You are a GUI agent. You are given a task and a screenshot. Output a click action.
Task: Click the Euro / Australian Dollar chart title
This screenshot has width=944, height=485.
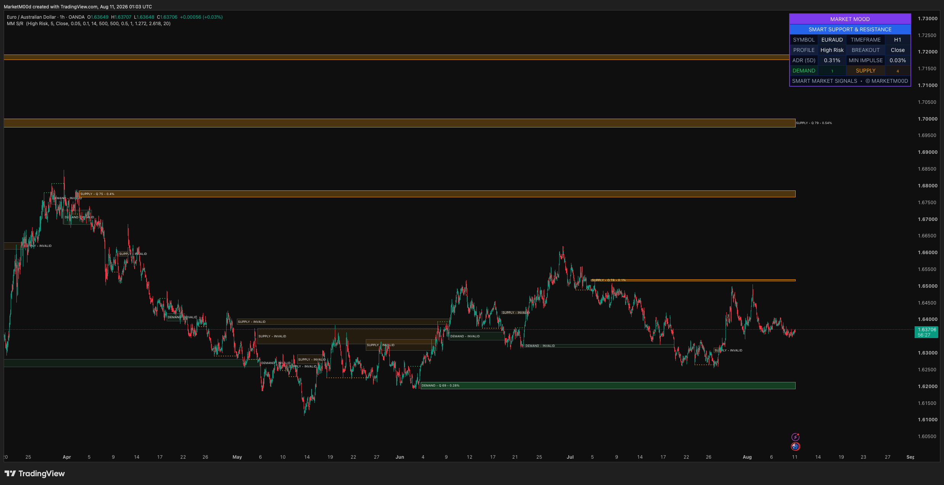(46, 17)
